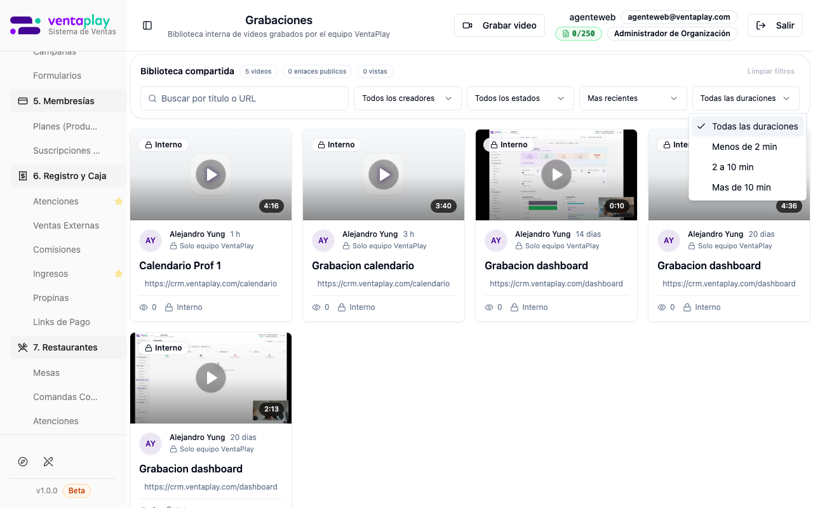Choose Mas de 10 min option
The image size is (813, 508).
741,187
